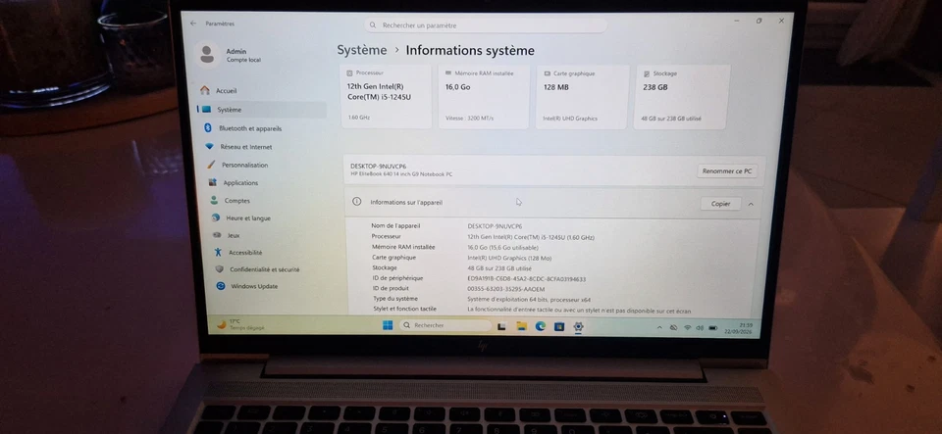The height and width of the screenshot is (434, 942).
Task: Click the Comptes person icon
Action: tap(214, 200)
